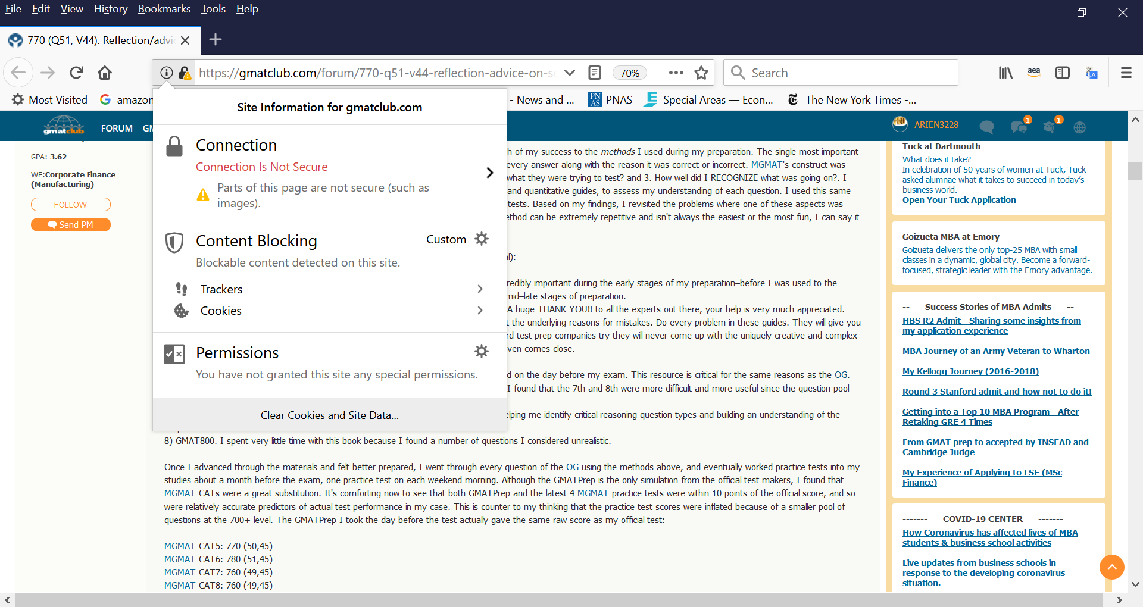
Task: Close the 770 (Q51, V44) tab
Action: coord(185,40)
